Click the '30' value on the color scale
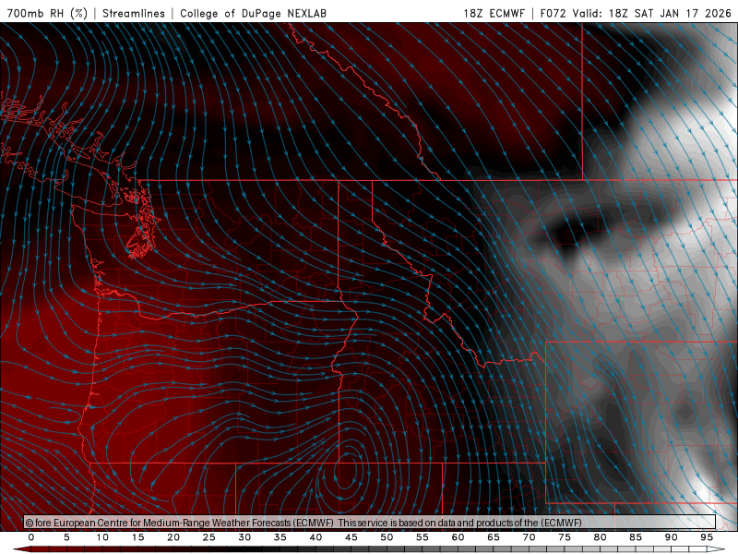Image resolution: width=738 pixels, height=554 pixels. tap(244, 537)
